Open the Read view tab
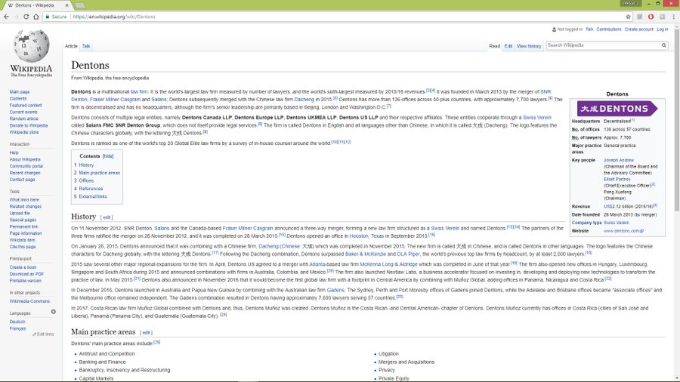Viewport: 680px width, 382px height. pos(494,46)
